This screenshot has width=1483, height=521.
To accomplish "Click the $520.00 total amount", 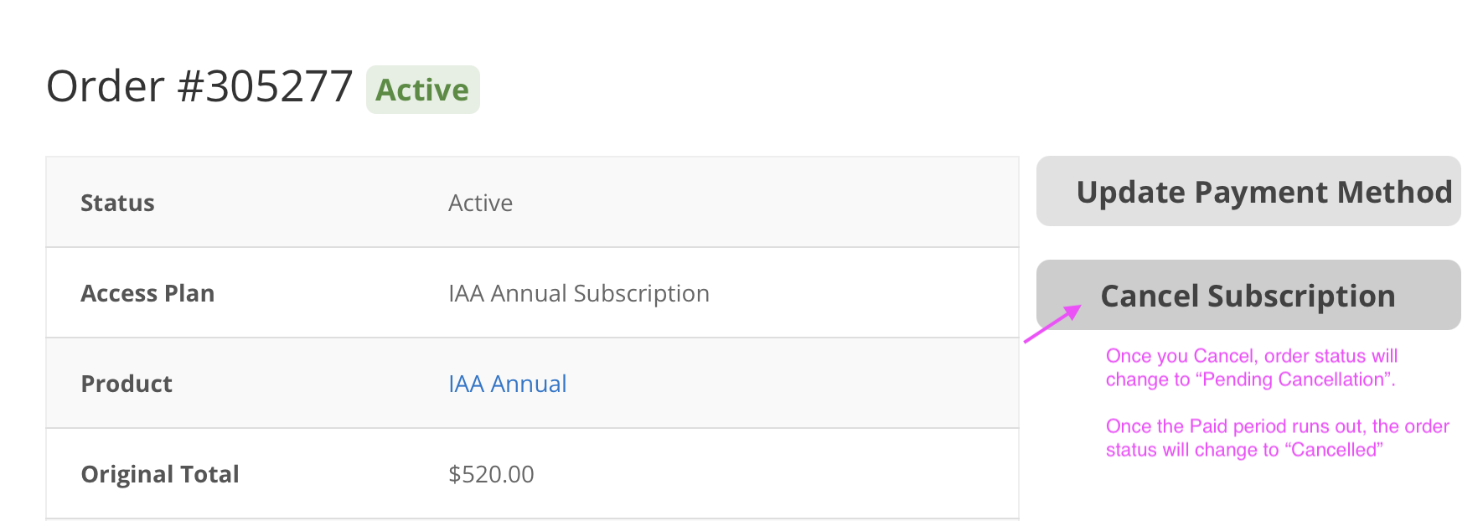I will click(491, 474).
